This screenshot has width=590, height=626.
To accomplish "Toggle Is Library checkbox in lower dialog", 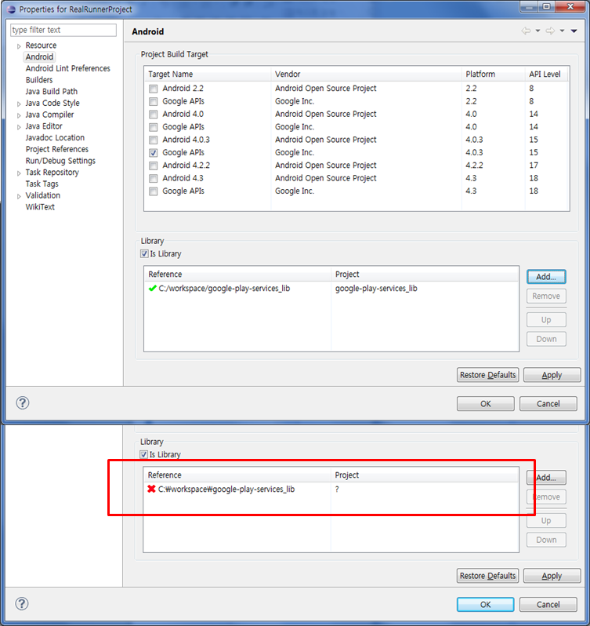I will click(143, 455).
